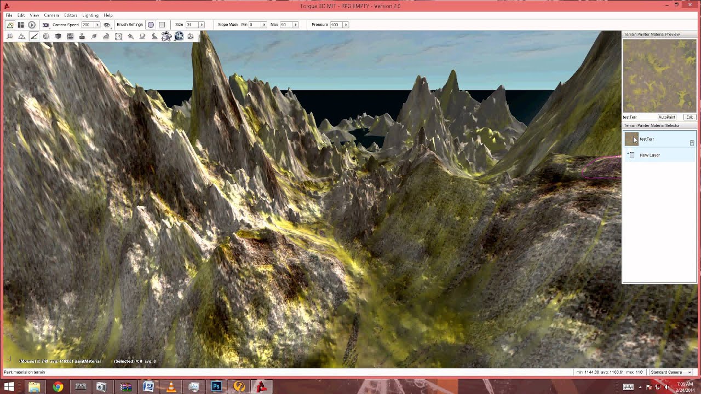Viewport: 701px width, 394px height.
Task: Select the Object Editor tool icon
Action: [x=10, y=36]
